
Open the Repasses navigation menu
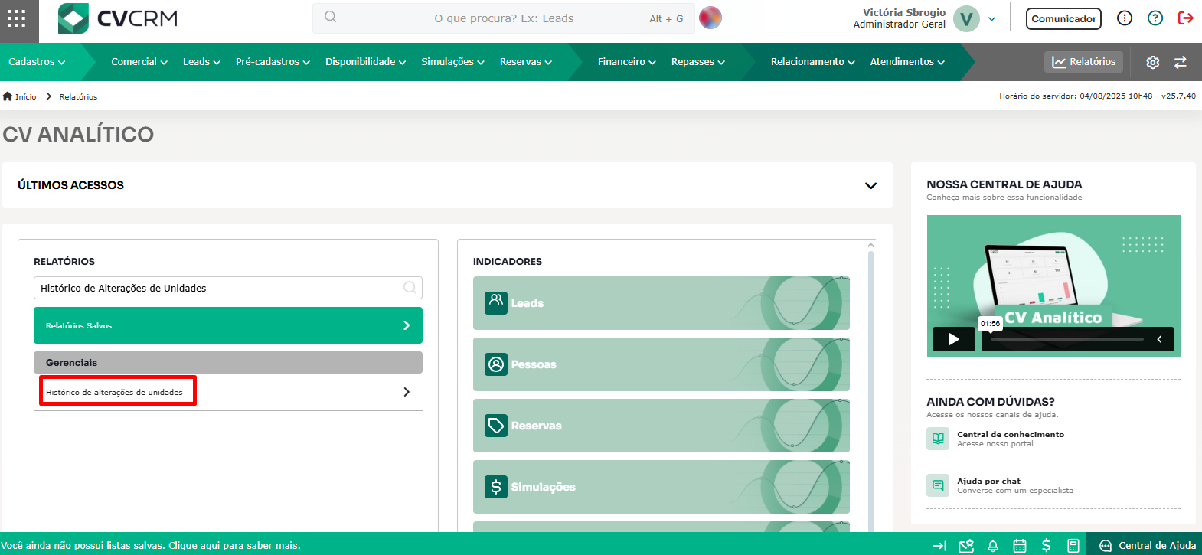(x=697, y=62)
